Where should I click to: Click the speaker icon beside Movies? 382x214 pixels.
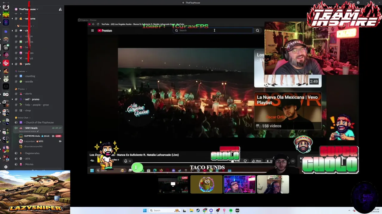(16, 164)
